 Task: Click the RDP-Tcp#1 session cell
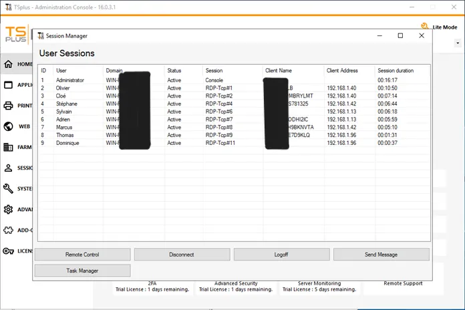click(219, 88)
